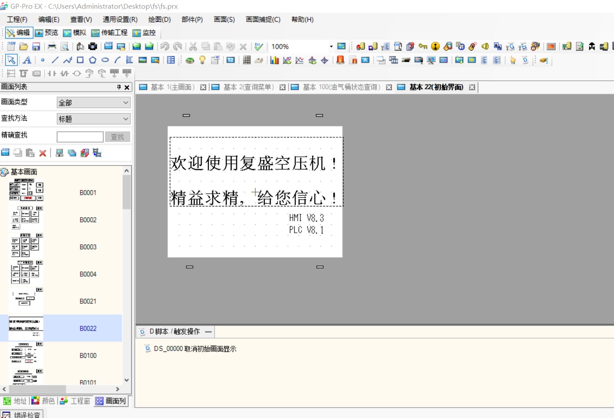Image resolution: width=614 pixels, height=418 pixels.
Task: Insert a bar graph part
Action: click(x=274, y=60)
